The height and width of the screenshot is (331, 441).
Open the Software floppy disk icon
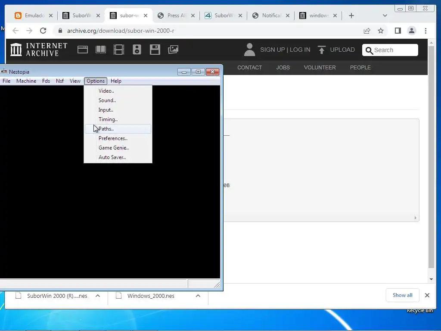[x=155, y=50]
